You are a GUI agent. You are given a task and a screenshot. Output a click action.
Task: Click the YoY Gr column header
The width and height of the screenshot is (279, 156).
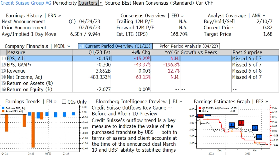click(165, 52)
